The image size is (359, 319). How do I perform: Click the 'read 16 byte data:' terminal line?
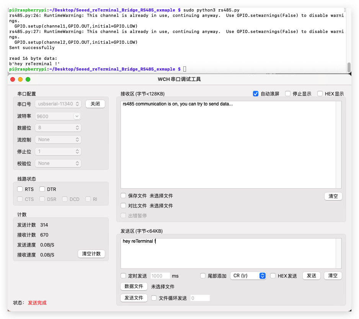coord(33,59)
